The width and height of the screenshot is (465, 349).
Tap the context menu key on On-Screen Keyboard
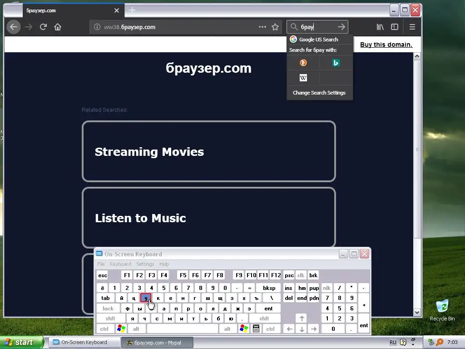(256, 329)
